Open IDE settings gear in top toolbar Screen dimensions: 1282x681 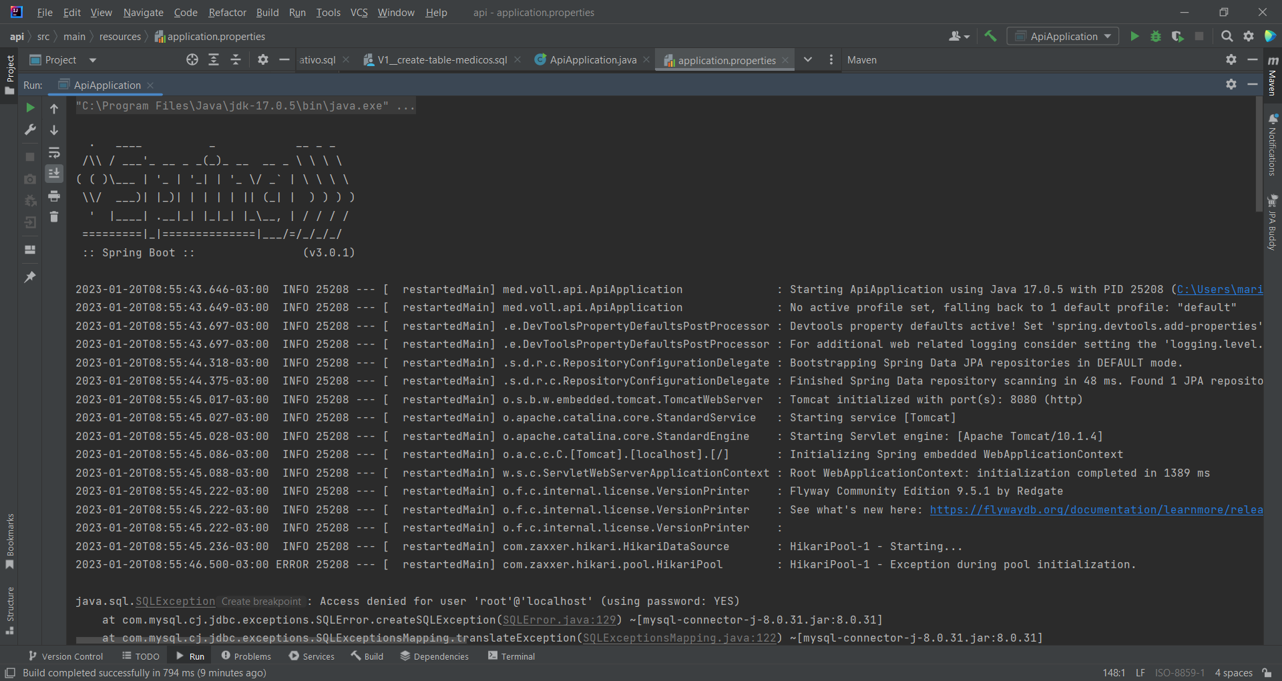[x=1249, y=36]
